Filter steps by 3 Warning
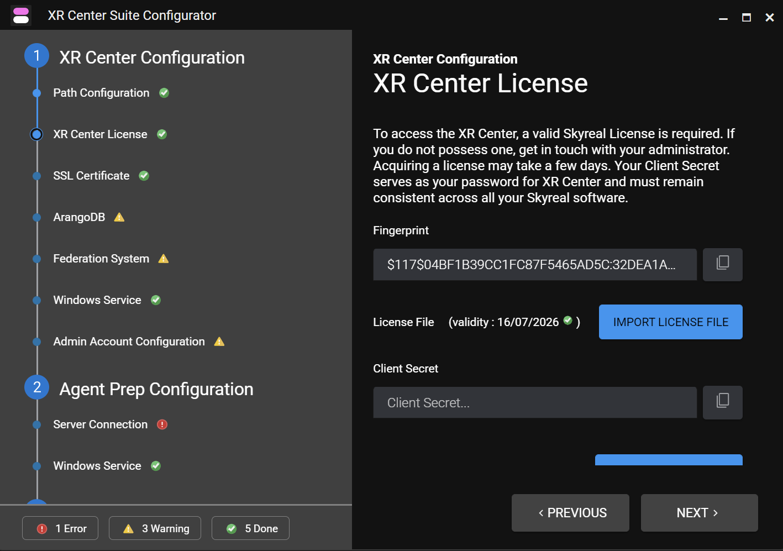Image resolution: width=783 pixels, height=551 pixels. (x=155, y=528)
